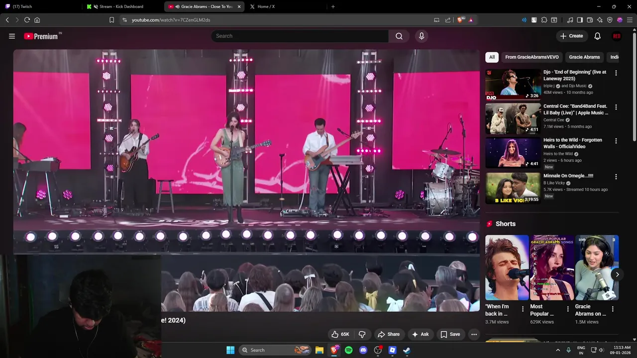
Task: Open options for 'When I'm back in' short
Action: (523, 309)
